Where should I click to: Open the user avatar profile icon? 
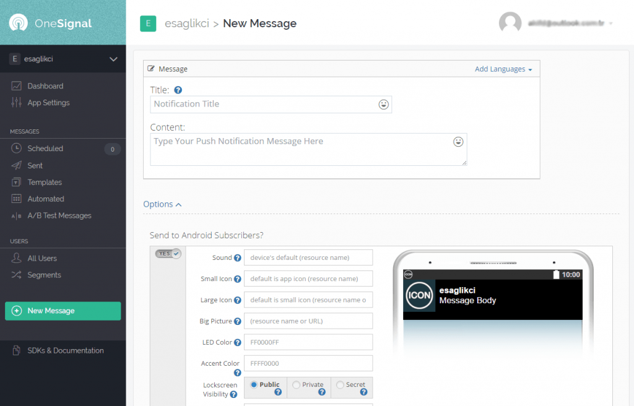pyautogui.click(x=510, y=23)
